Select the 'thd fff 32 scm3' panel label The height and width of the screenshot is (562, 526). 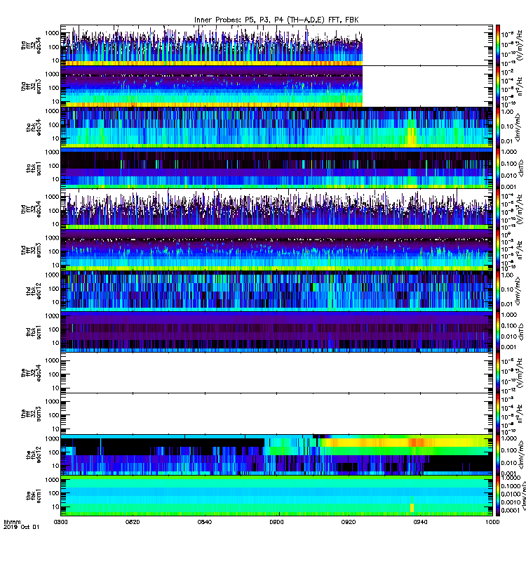pos(31,250)
